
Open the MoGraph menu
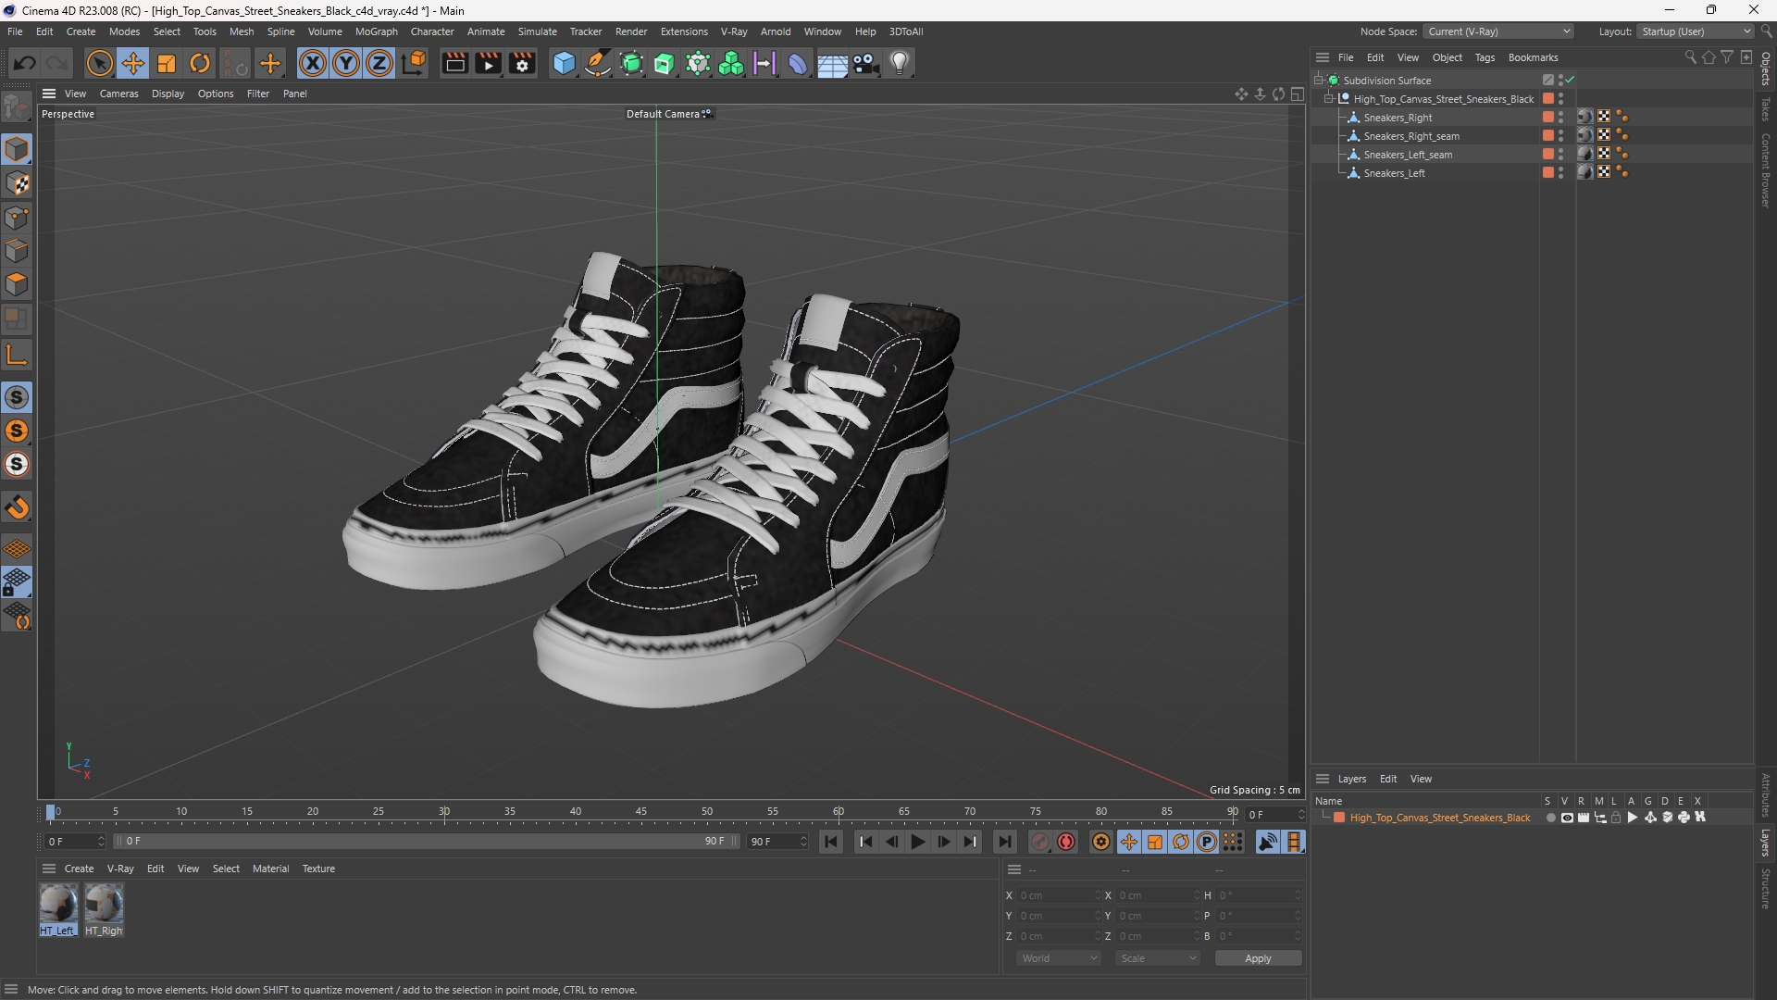click(x=376, y=31)
